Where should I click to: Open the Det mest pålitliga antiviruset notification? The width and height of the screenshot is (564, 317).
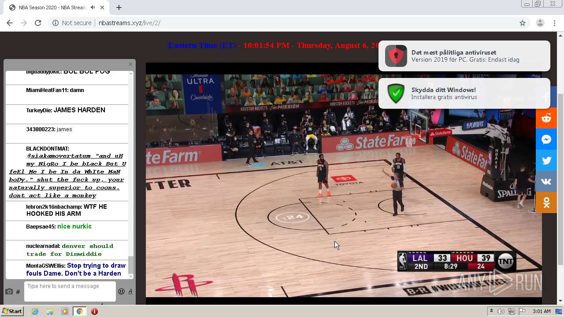point(464,56)
